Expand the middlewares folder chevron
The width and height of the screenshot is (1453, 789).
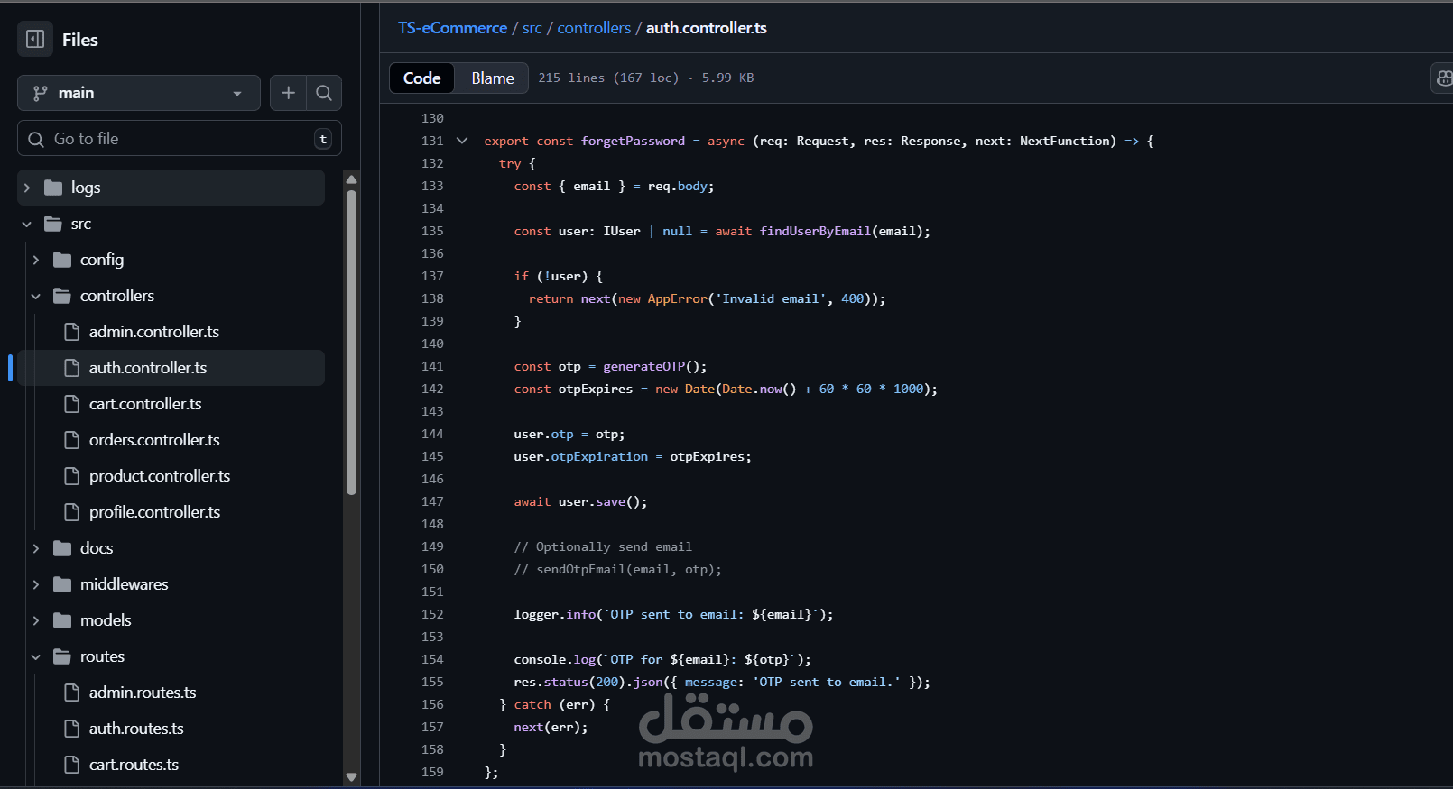pos(36,584)
